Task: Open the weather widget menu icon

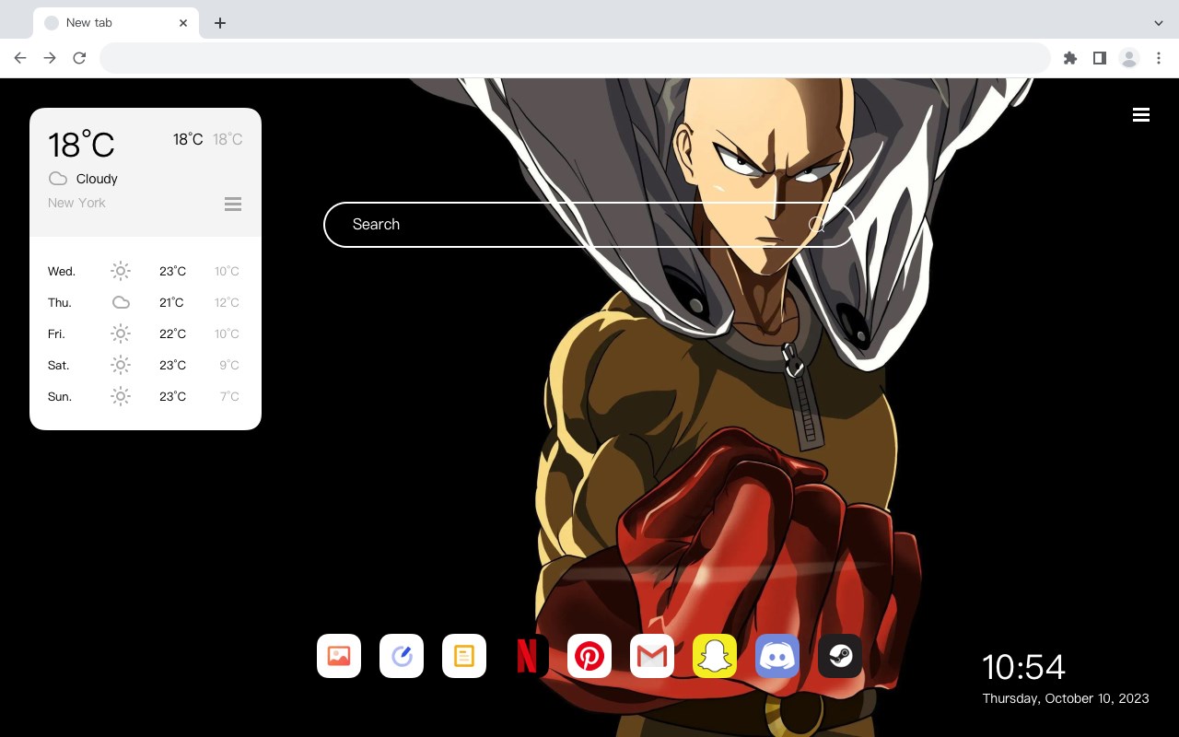Action: point(233,204)
